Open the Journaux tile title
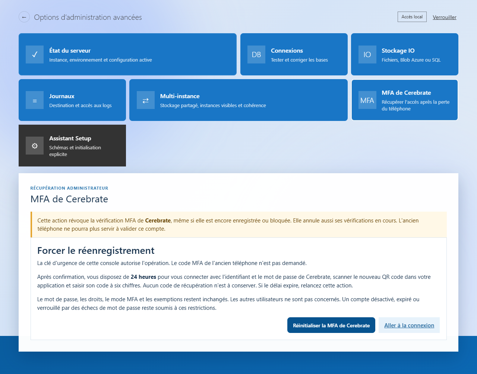Viewport: 477px width, 374px height. (62, 96)
